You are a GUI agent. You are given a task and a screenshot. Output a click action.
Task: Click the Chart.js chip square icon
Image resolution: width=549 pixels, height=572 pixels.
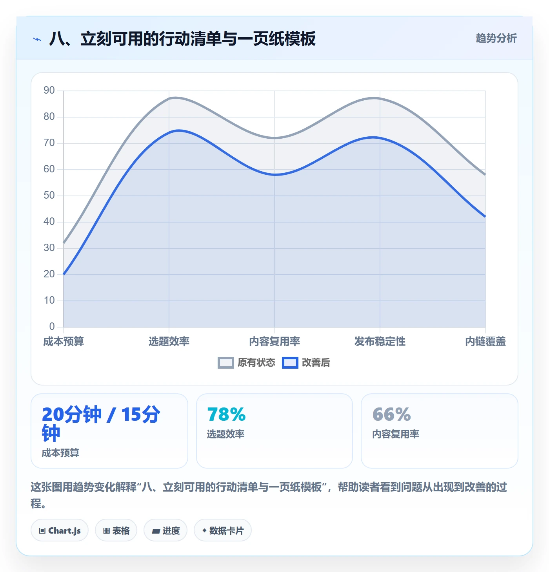coord(42,531)
